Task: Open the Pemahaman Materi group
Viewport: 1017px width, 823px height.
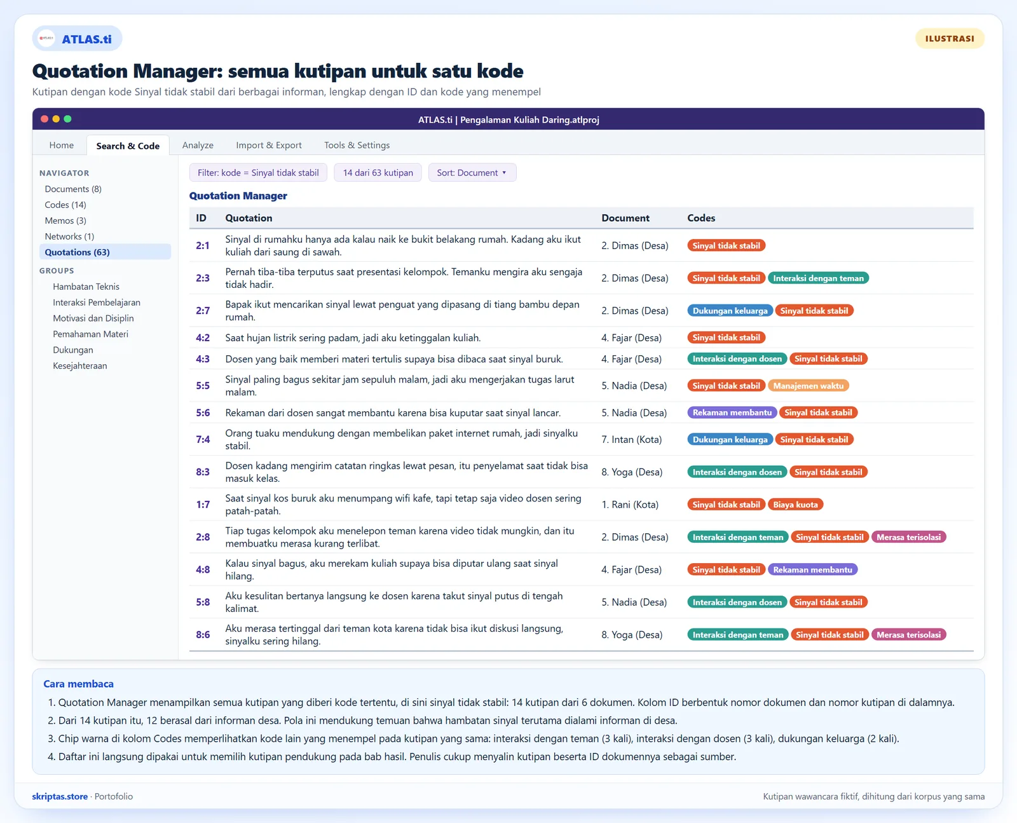Action: [x=90, y=334]
